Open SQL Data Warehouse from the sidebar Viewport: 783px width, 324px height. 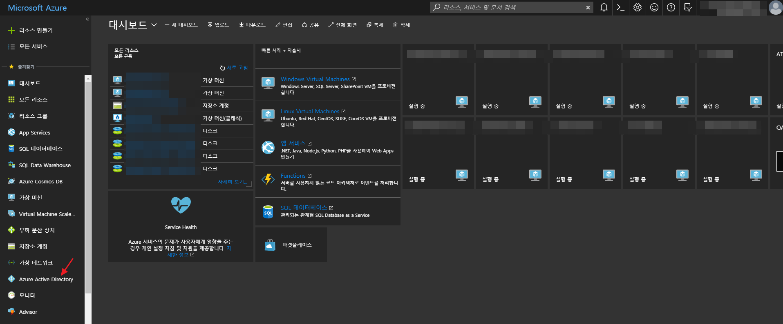coord(45,165)
